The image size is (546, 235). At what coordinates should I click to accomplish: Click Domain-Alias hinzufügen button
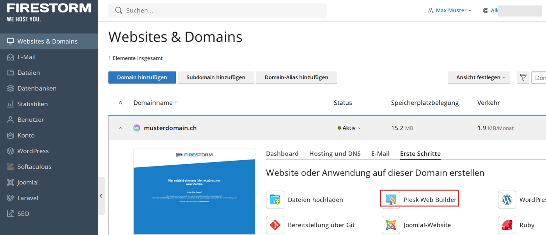(x=296, y=77)
